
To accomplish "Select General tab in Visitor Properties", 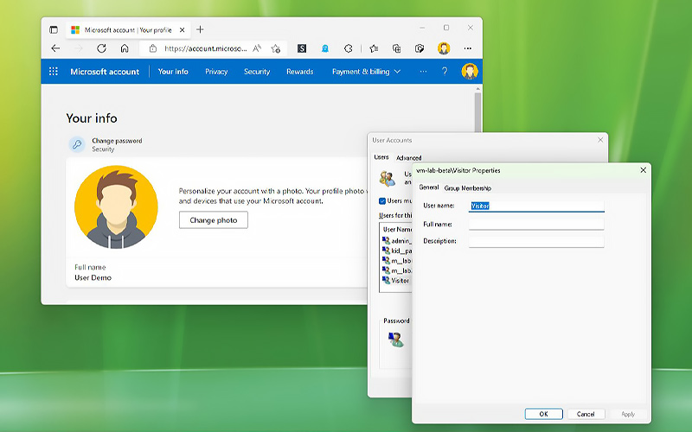I will click(428, 187).
